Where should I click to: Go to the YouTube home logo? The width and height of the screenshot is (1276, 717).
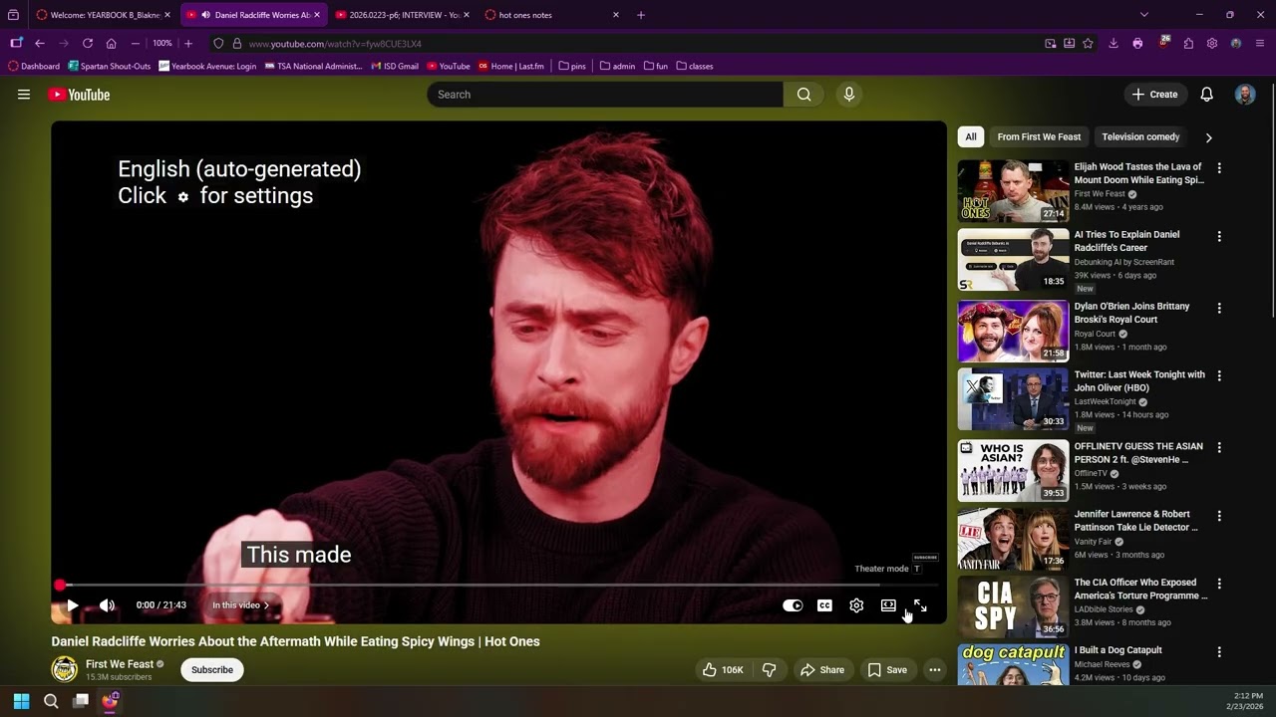pyautogui.click(x=79, y=95)
